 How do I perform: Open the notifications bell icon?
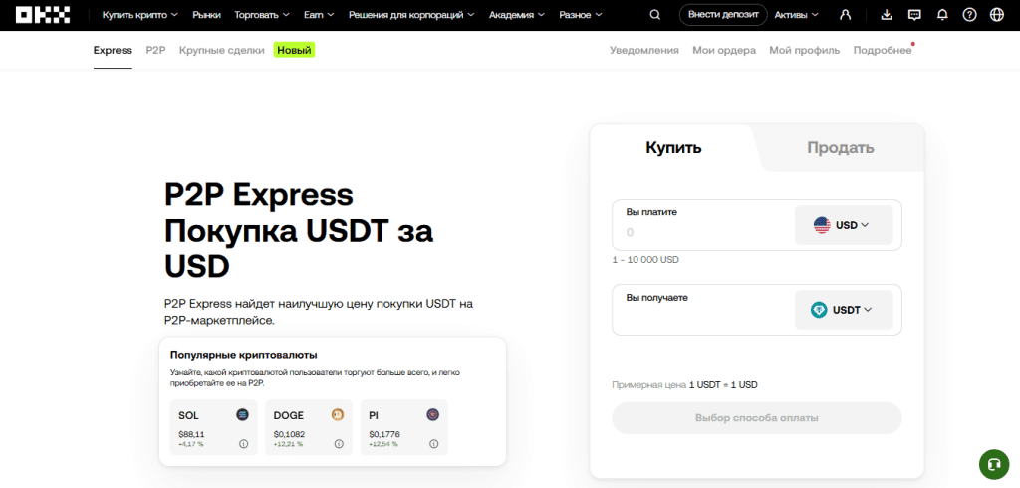pyautogui.click(x=942, y=15)
